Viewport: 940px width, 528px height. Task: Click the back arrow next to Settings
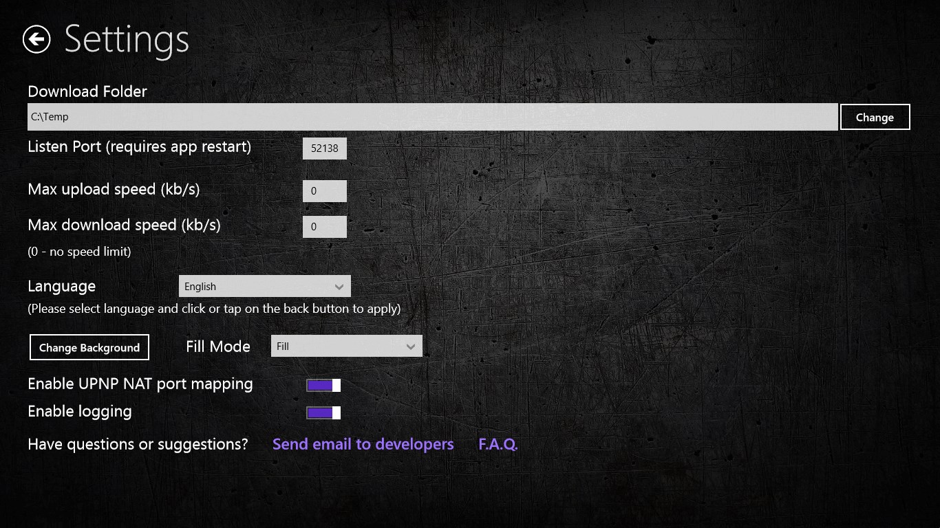pyautogui.click(x=36, y=39)
